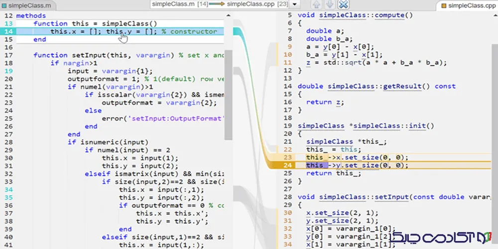
Task: Go to next trace with down arrow
Action: pos(330,4)
